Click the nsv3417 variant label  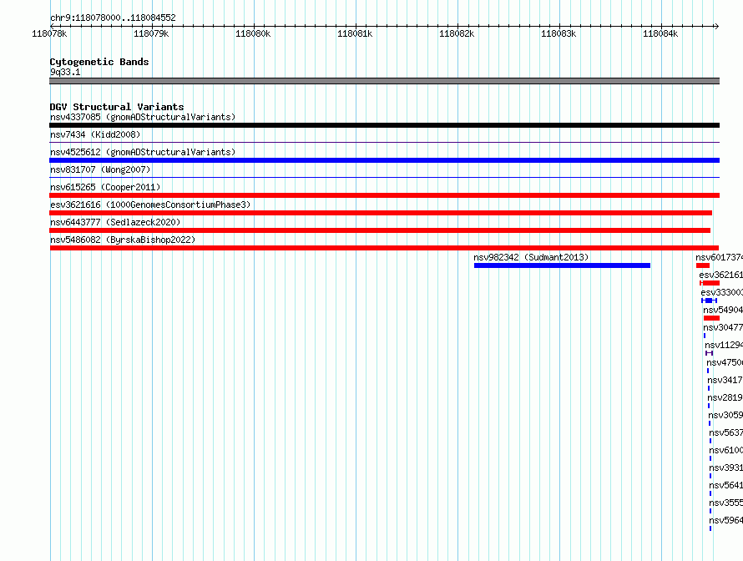click(x=725, y=380)
